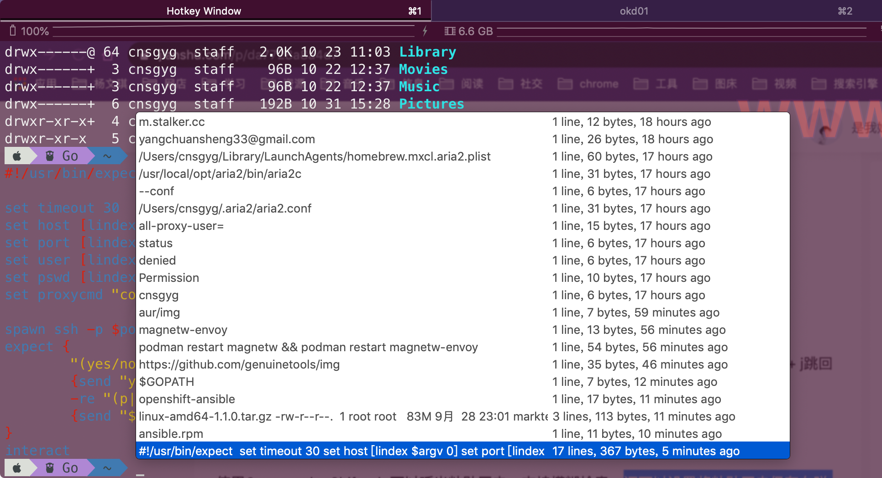Click the battery icon in status bar

[x=13, y=31]
